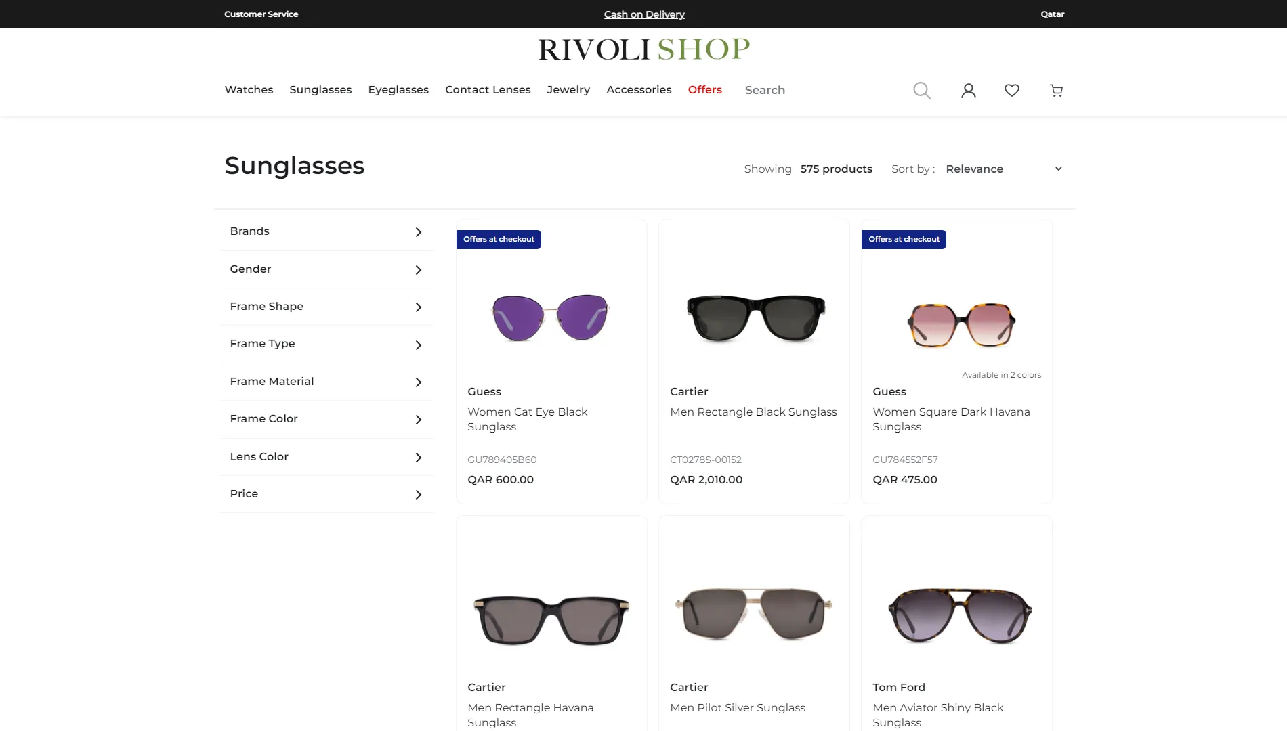Open the Tom Ford aviator sunglasses image
Image resolution: width=1287 pixels, height=731 pixels.
point(960,615)
